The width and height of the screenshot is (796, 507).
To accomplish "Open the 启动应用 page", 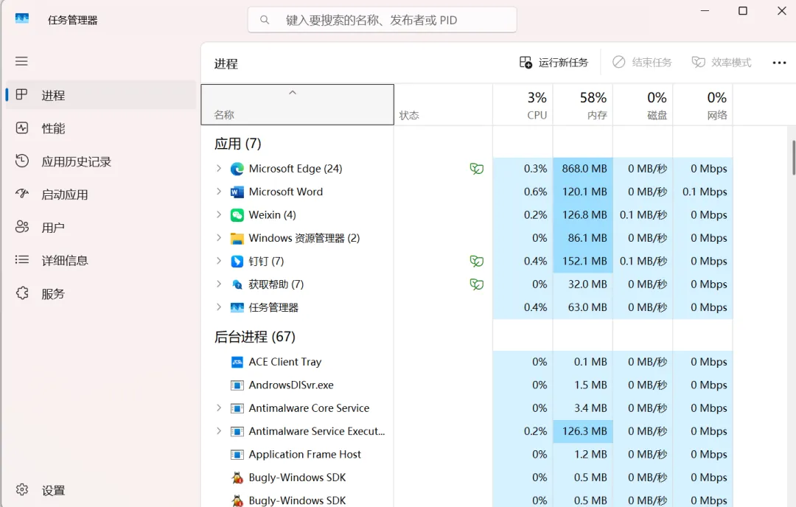I will pyautogui.click(x=101, y=195).
